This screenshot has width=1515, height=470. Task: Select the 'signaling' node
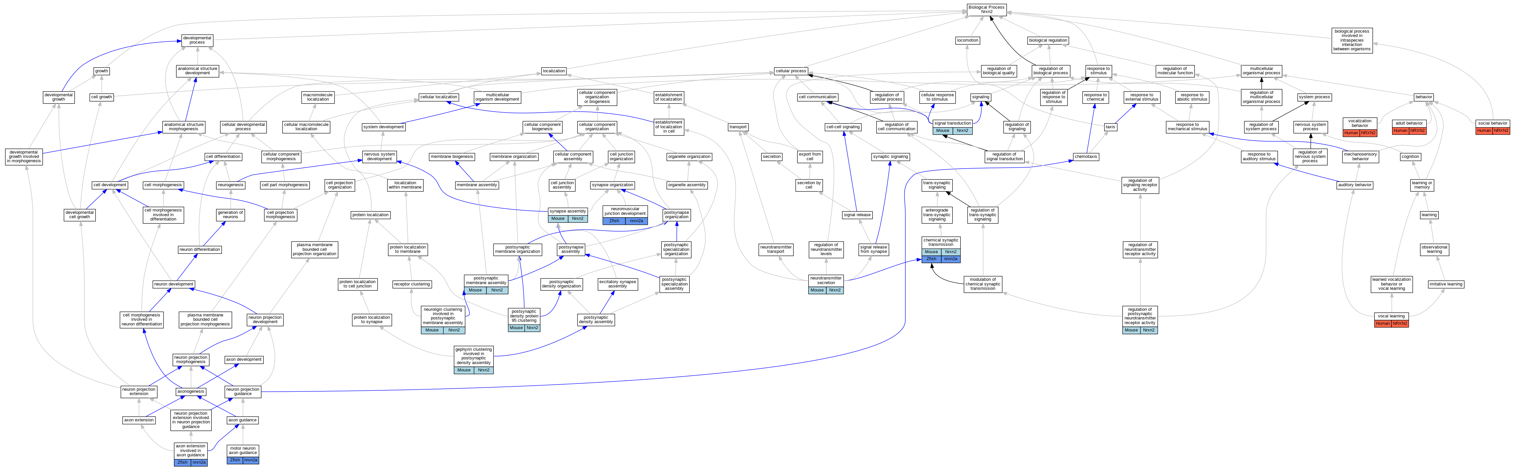(x=980, y=97)
